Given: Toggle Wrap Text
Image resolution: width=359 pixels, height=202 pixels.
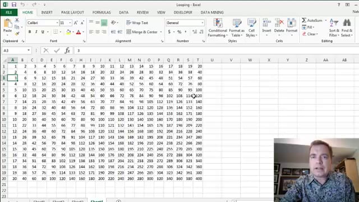Looking at the screenshot, I should point(137,22).
